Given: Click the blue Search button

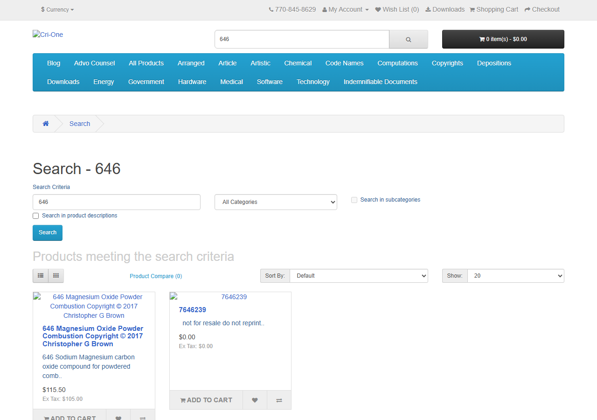Looking at the screenshot, I should (48, 233).
